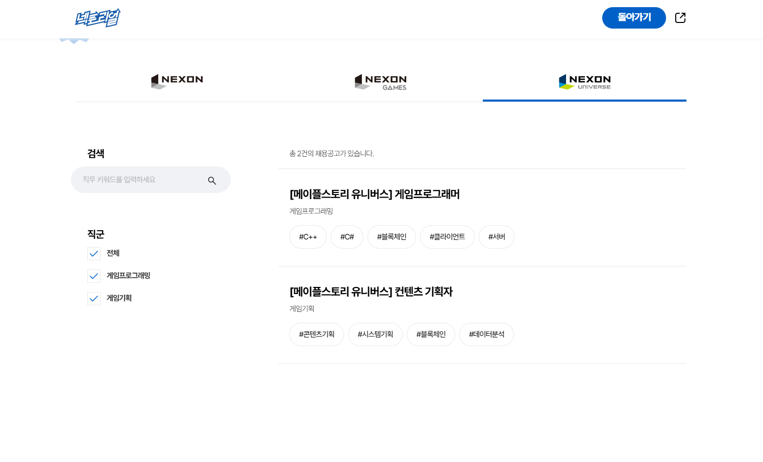
Task: Toggle the 전체 job category checkbox
Action: [x=94, y=254]
